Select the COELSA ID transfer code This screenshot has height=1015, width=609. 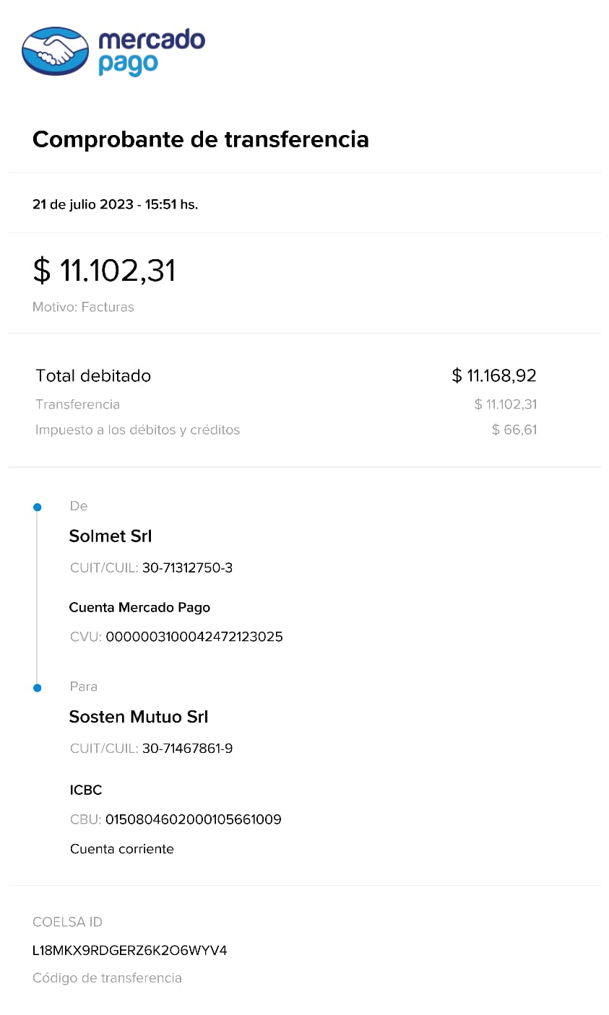pyautogui.click(x=130, y=950)
